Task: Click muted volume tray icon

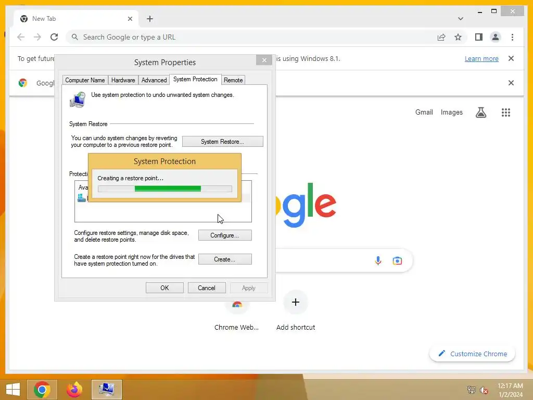Action: click(x=484, y=390)
